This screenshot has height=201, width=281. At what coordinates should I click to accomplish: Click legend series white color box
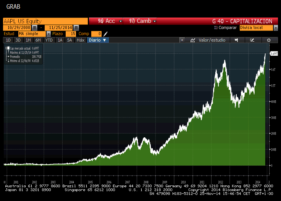[8, 48]
